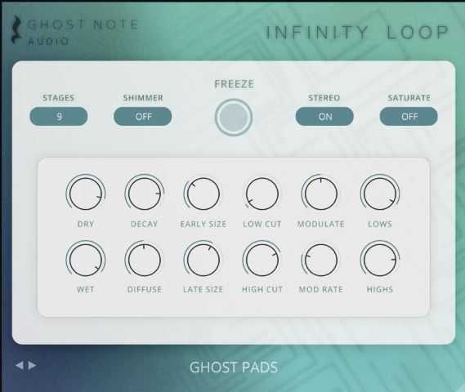Click the GHOST NOTE brand text
Viewport: 465px width, 392px height.
coord(83,24)
